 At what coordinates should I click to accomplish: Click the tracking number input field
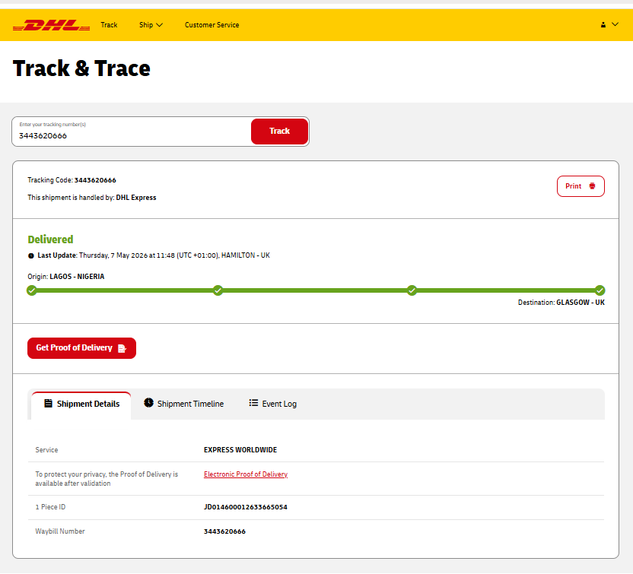tap(132, 132)
